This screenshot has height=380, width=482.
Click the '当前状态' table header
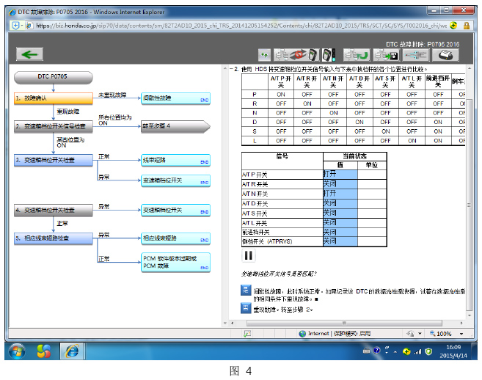[355, 156]
